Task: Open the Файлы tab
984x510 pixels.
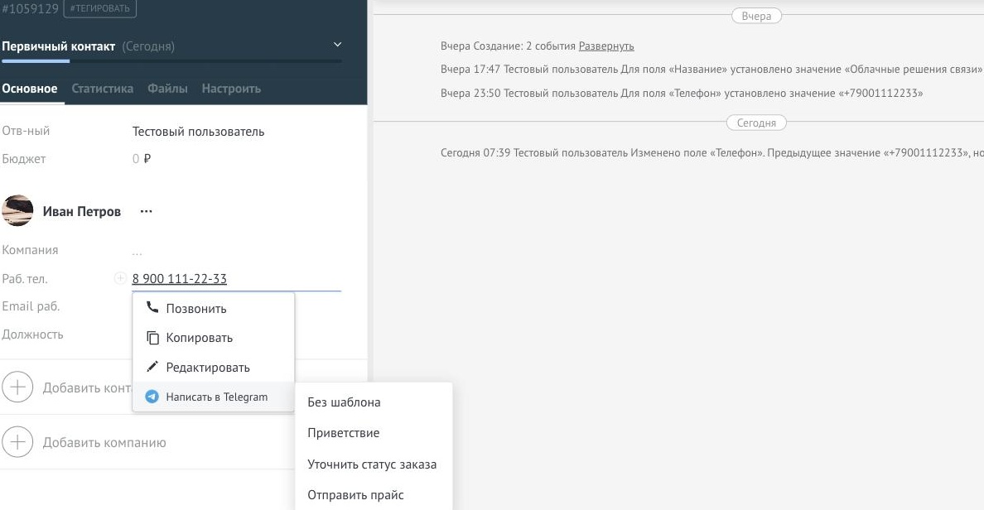Action: [167, 89]
